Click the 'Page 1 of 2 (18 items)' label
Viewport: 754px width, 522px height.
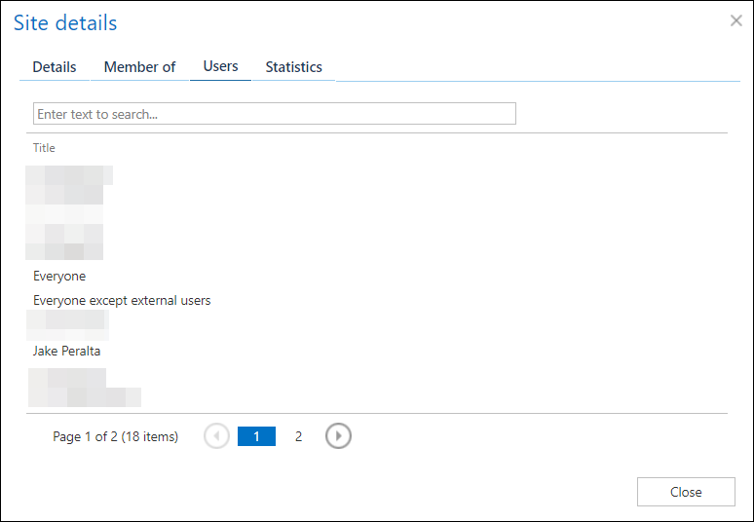click(x=115, y=437)
